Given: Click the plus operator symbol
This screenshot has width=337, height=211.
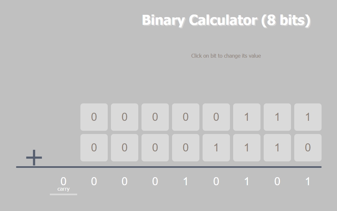Looking at the screenshot, I should [x=34, y=158].
